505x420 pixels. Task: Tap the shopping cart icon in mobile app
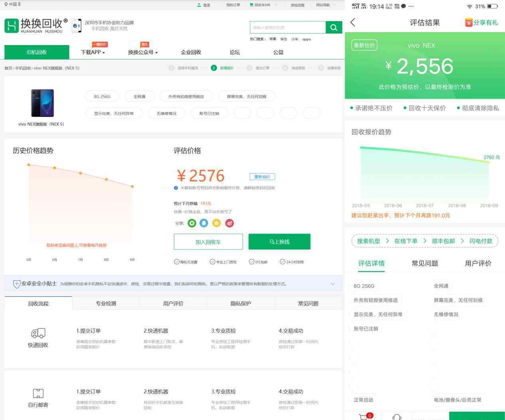(x=363, y=417)
